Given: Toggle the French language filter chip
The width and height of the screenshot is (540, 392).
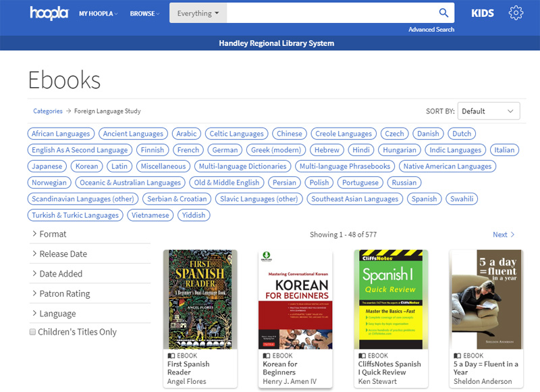Looking at the screenshot, I should (188, 149).
